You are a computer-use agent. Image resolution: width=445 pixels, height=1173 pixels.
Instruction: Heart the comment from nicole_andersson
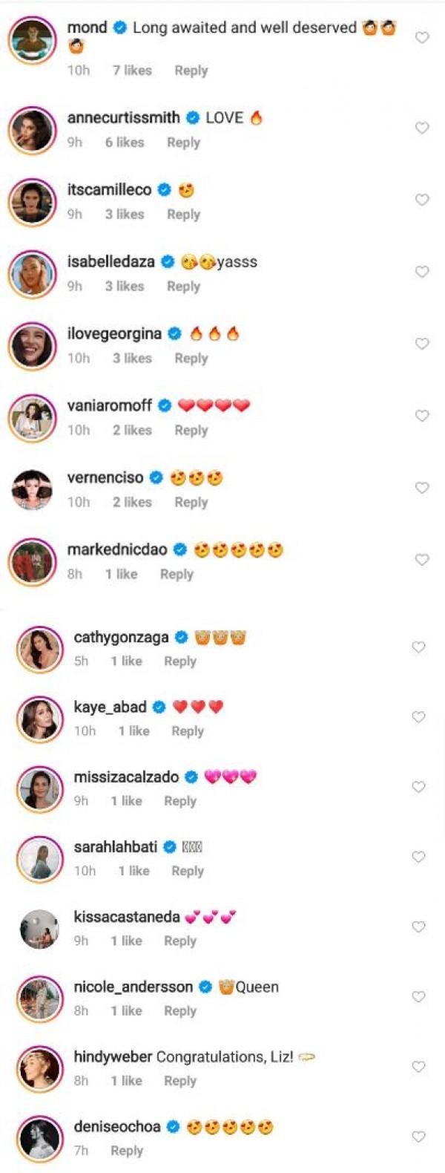coord(419,996)
